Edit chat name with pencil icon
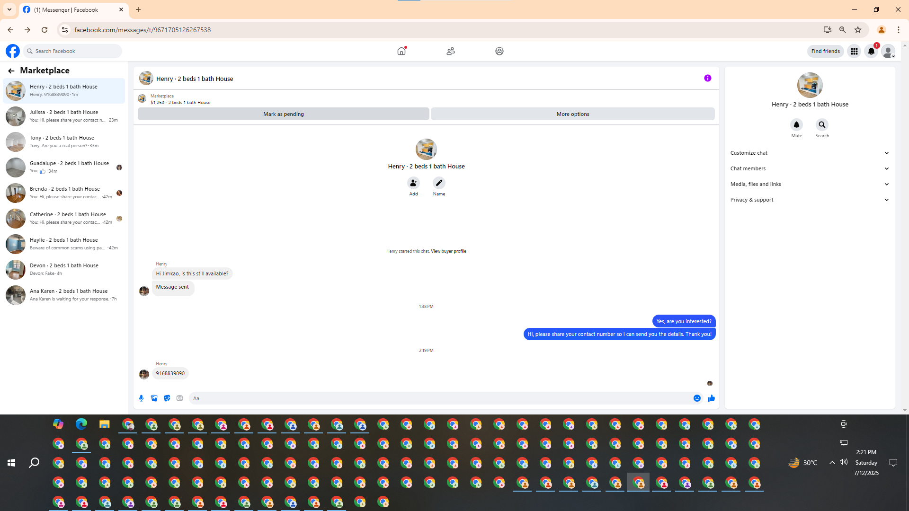Viewport: 909px width, 511px height. pos(439,183)
